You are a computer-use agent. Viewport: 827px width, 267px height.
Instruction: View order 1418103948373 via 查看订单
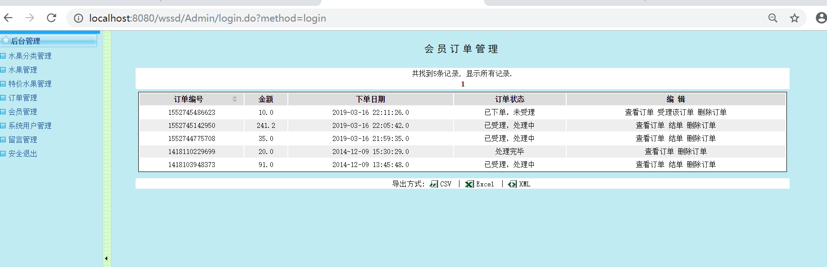point(650,164)
